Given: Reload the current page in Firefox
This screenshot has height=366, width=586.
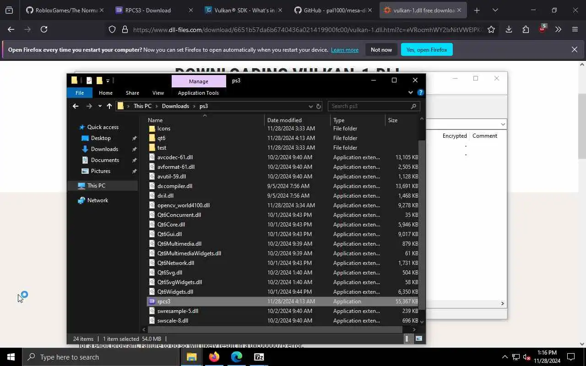Looking at the screenshot, I should coord(44,29).
